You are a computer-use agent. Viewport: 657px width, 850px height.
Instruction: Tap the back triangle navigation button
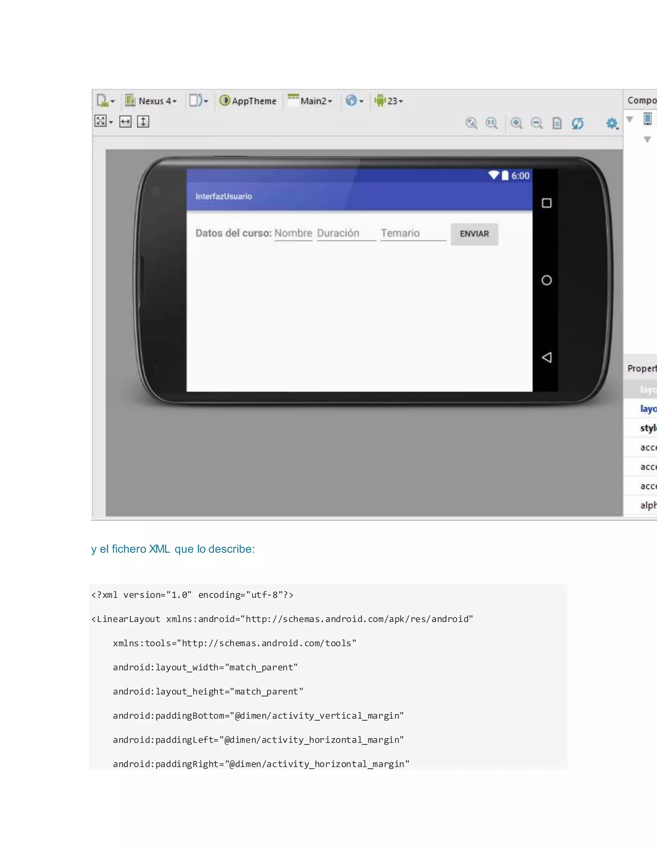pos(546,357)
